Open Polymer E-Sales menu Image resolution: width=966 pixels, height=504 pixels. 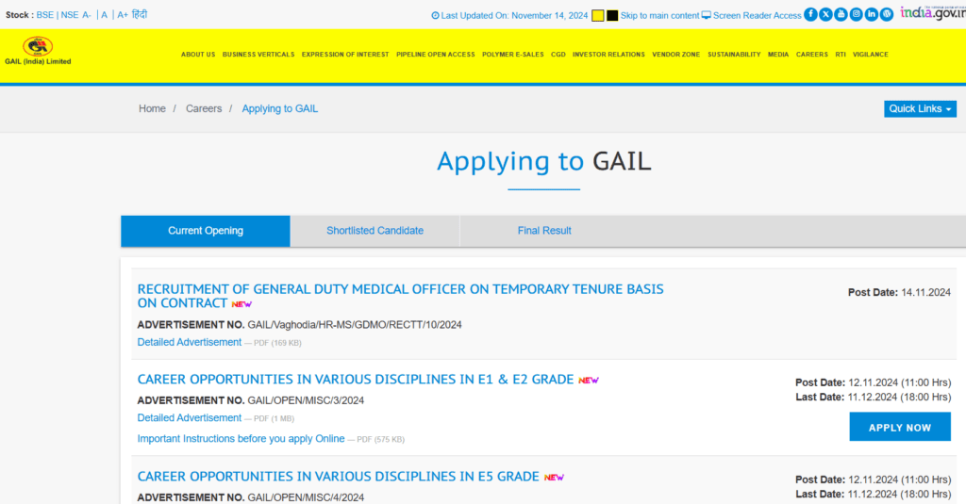click(512, 55)
